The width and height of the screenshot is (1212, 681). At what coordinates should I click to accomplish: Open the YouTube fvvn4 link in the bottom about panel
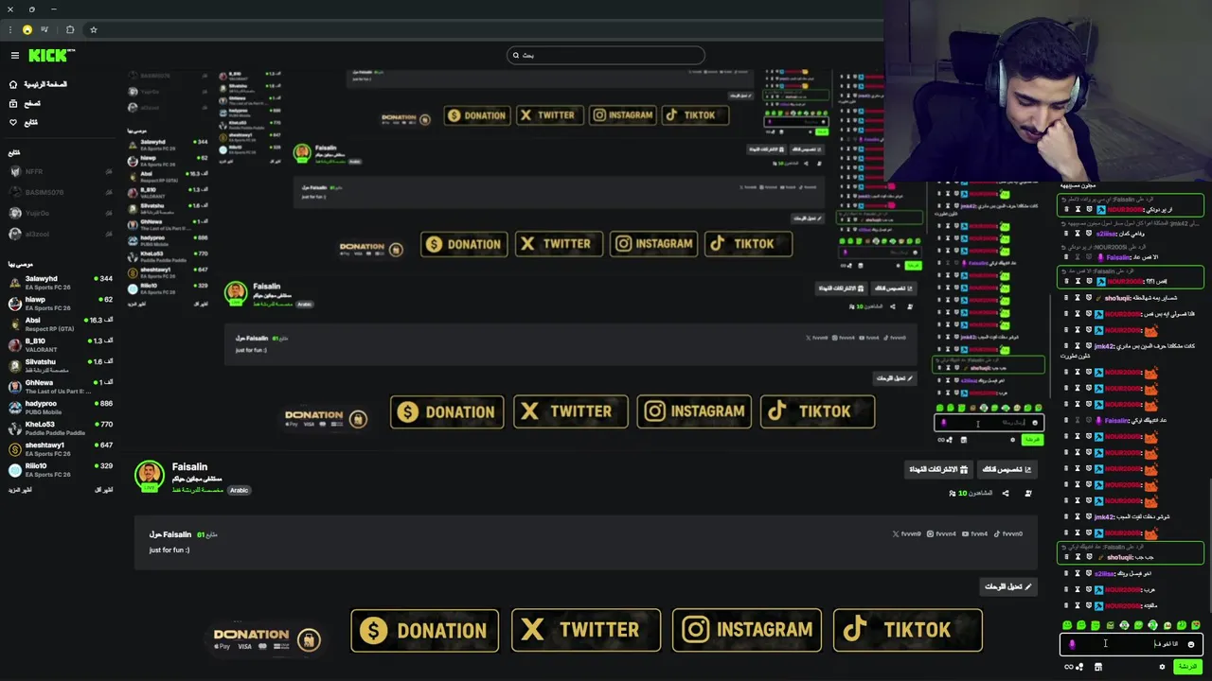coord(975,533)
